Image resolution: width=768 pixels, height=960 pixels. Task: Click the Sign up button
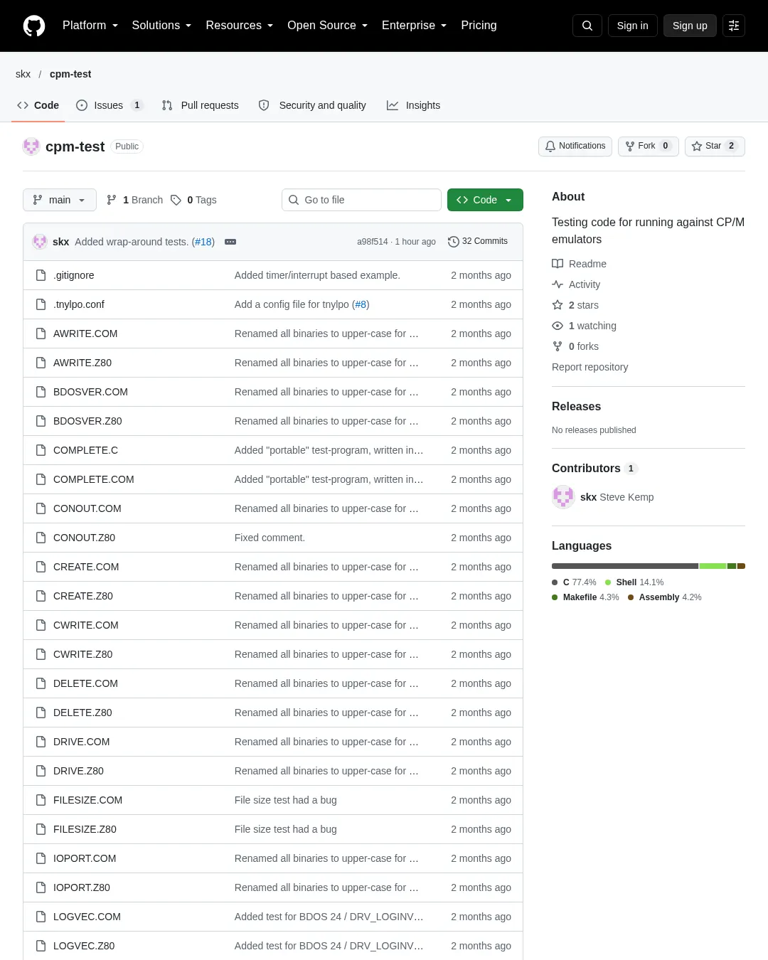[x=690, y=26]
